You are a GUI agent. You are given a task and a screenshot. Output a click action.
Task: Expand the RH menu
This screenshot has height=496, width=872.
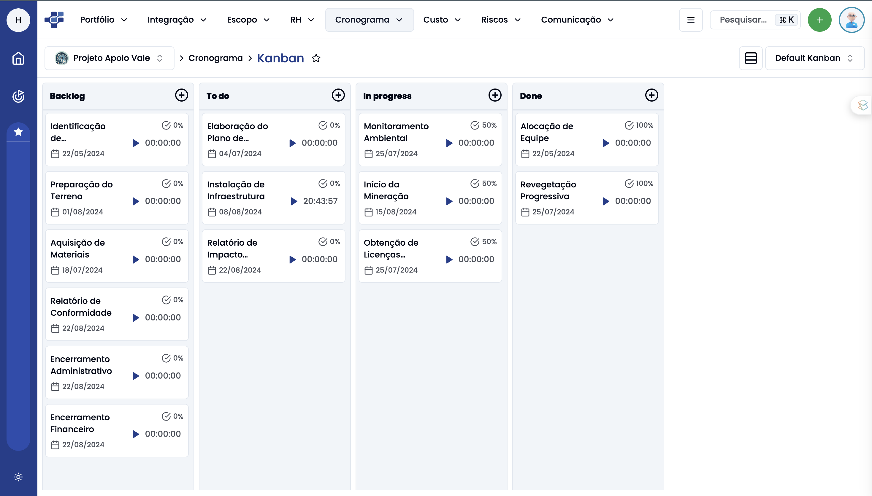[302, 20]
